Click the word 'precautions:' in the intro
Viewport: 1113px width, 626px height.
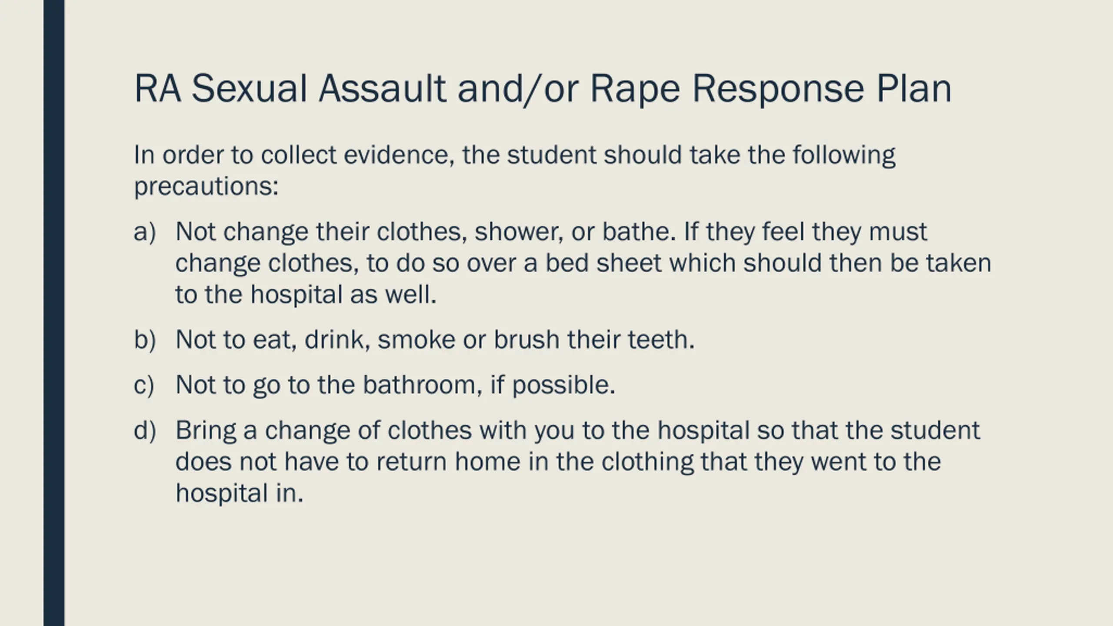[206, 187]
